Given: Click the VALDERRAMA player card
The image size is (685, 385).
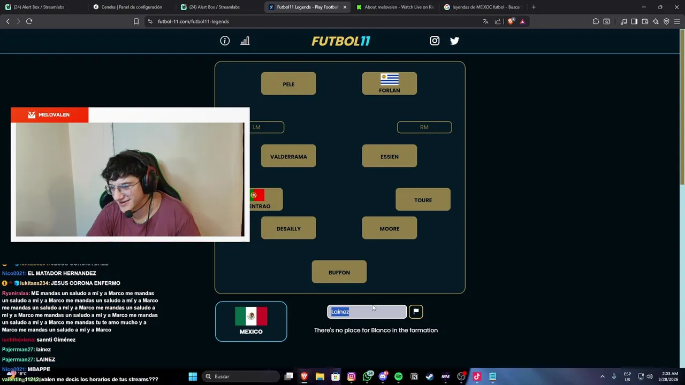Looking at the screenshot, I should click(x=288, y=156).
